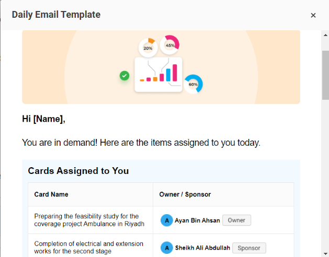Click the bar chart card illustration
Viewport: 329px width, 257px height.
pos(158,75)
